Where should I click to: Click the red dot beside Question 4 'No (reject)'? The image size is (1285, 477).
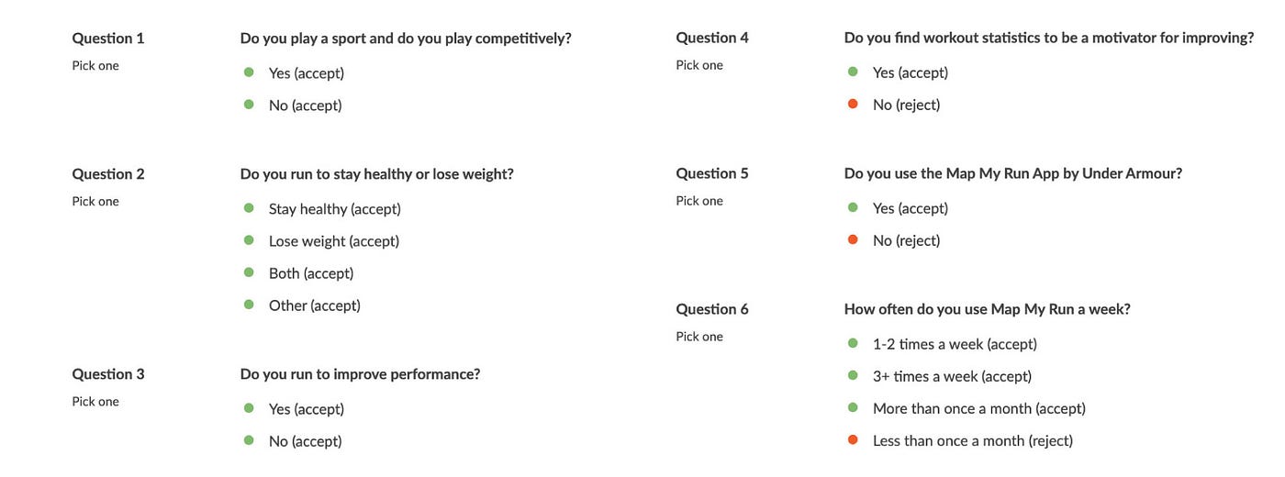click(853, 105)
